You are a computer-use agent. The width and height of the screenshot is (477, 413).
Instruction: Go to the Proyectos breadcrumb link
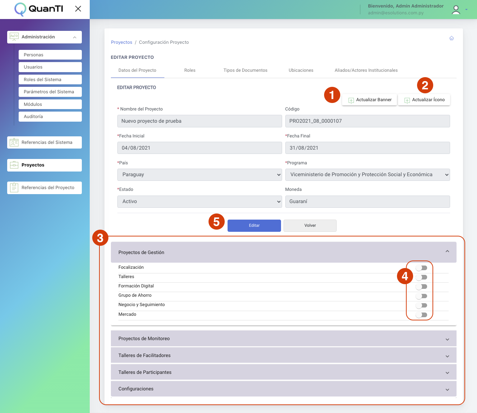122,42
